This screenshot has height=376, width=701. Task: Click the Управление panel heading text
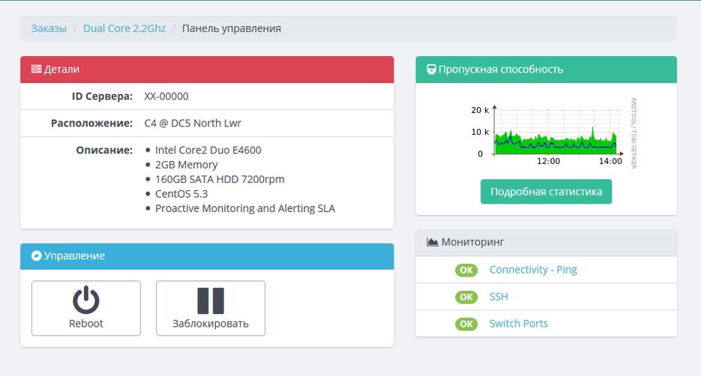point(75,256)
